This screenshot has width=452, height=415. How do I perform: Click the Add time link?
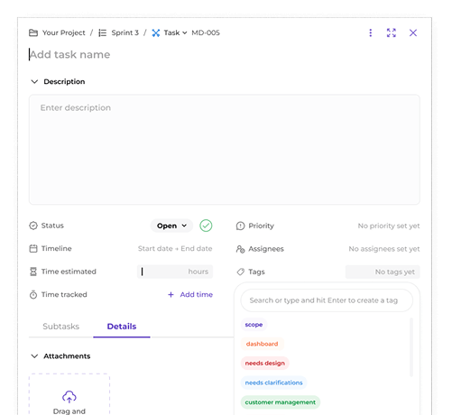pos(197,295)
